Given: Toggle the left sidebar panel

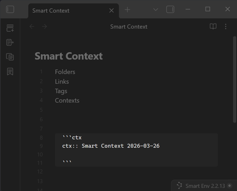Looking at the screenshot, I should coord(10,10).
